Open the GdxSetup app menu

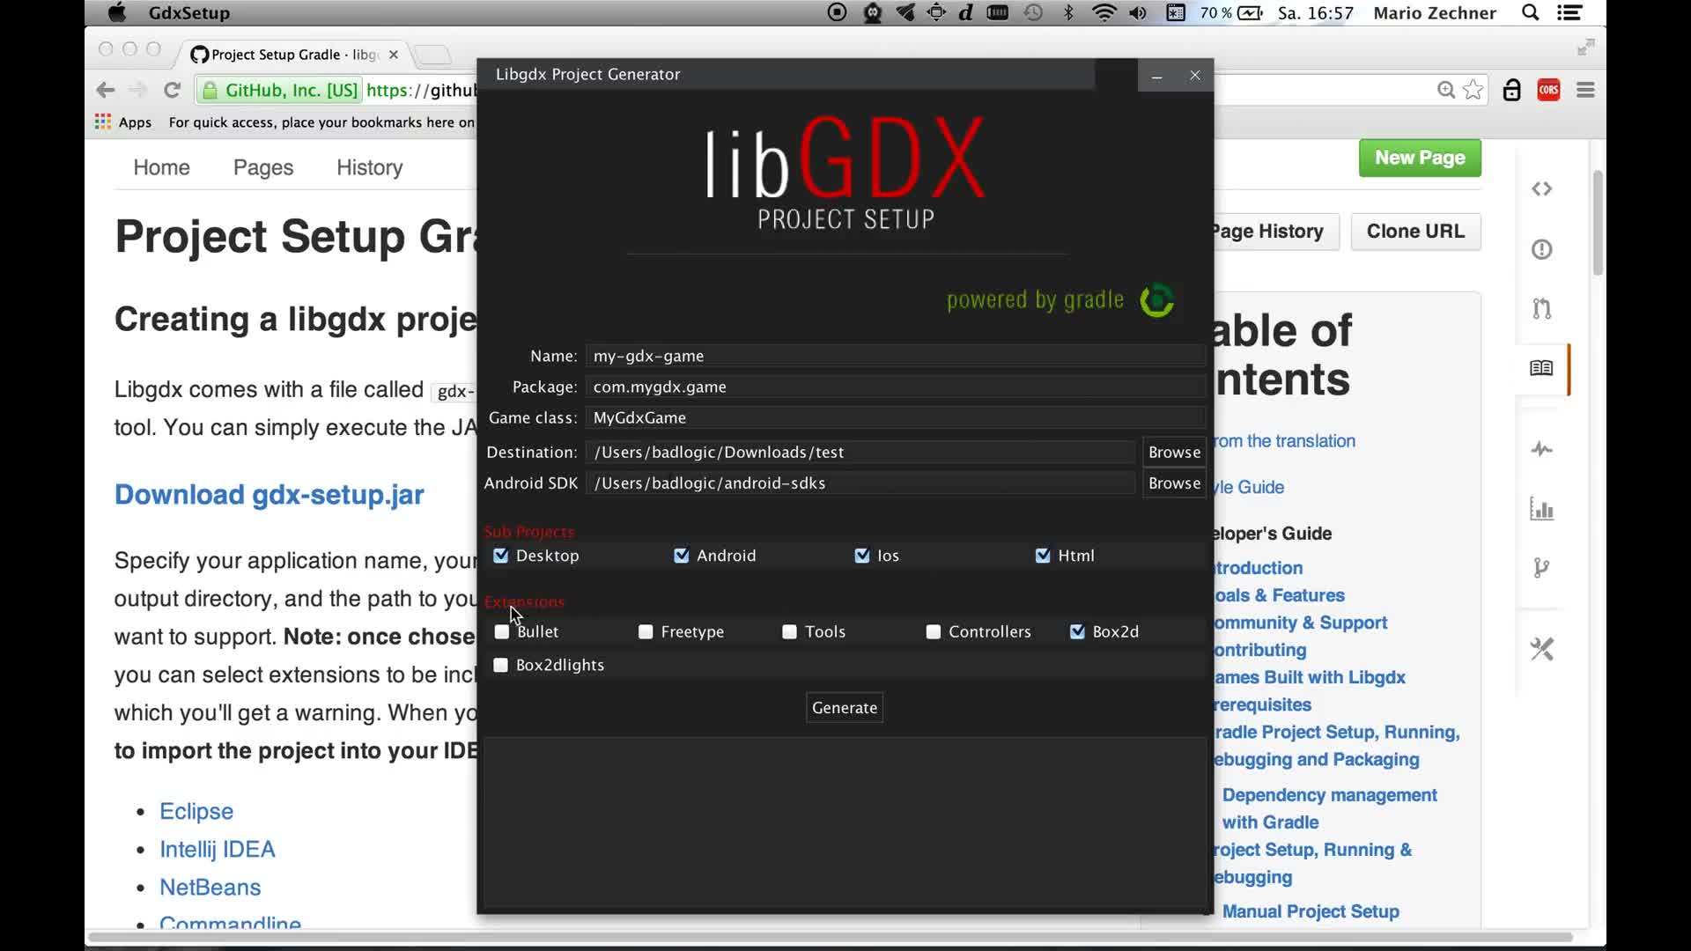(189, 13)
